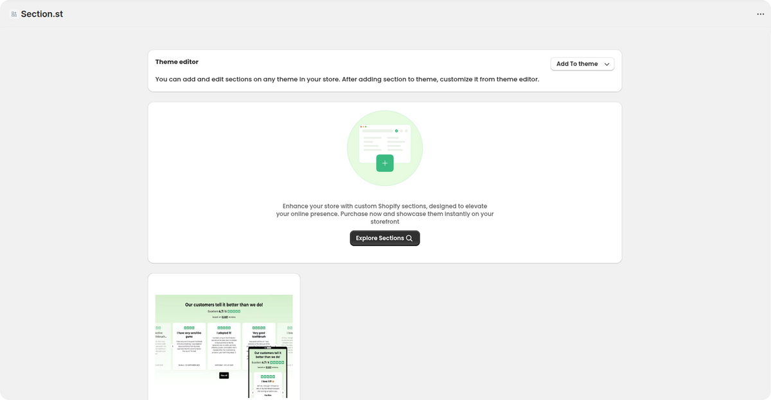Click the 'Enhance your store' description text

(385, 213)
